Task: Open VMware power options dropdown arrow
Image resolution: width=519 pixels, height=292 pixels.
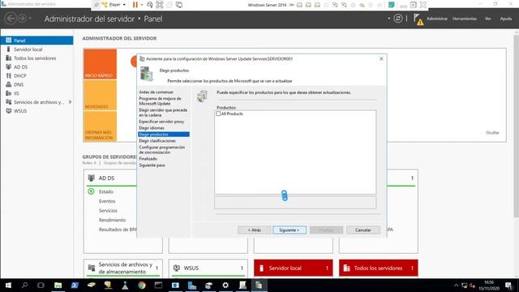Action: pyautogui.click(x=142, y=5)
